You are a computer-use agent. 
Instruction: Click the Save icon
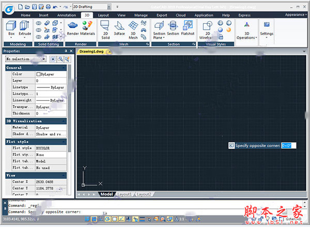(35, 7)
